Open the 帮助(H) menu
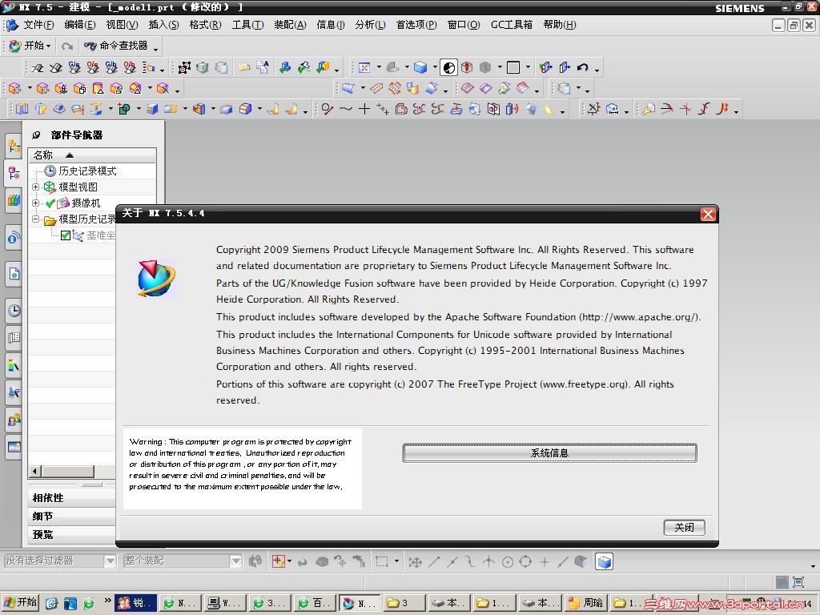The width and height of the screenshot is (820, 615). click(560, 25)
